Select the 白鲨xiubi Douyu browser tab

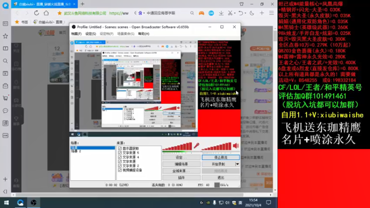[x=44, y=4]
